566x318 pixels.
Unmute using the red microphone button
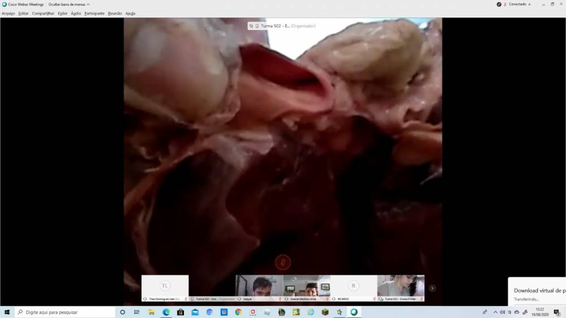pyautogui.click(x=282, y=263)
